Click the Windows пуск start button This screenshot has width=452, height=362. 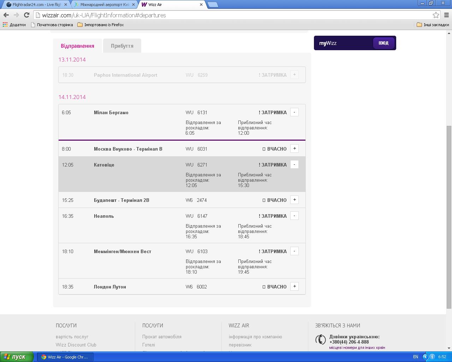[17, 357]
